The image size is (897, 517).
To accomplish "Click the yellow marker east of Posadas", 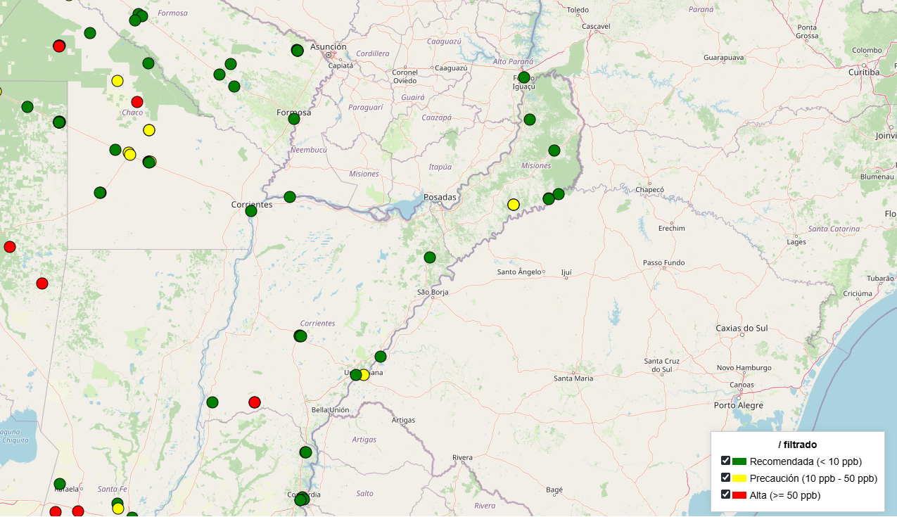I will (x=514, y=205).
